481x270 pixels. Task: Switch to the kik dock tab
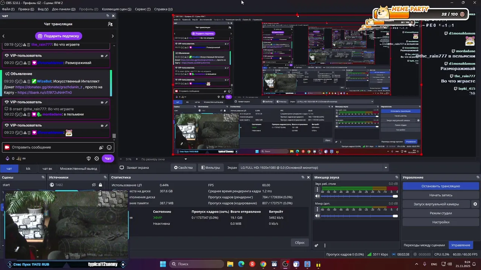pyautogui.click(x=28, y=169)
